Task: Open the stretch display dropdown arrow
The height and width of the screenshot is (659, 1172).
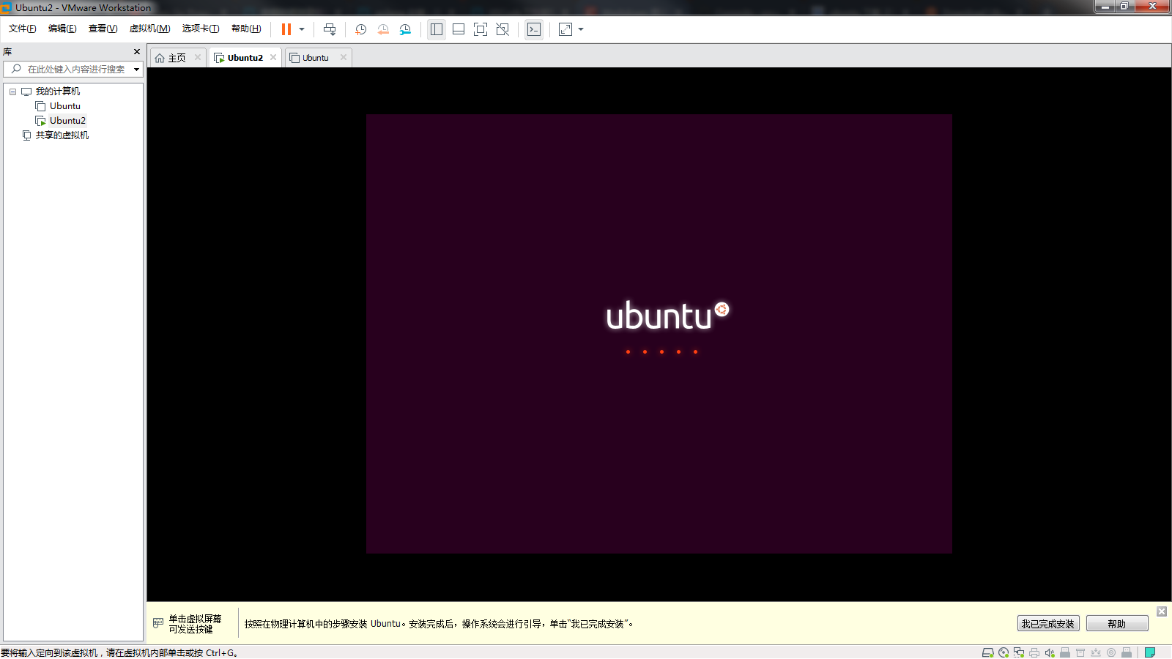Action: 581,29
